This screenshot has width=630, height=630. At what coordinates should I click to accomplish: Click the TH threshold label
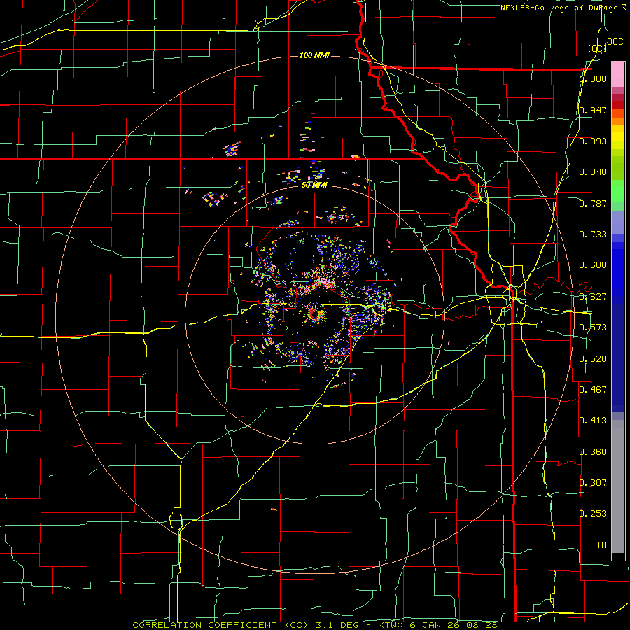pyautogui.click(x=601, y=545)
